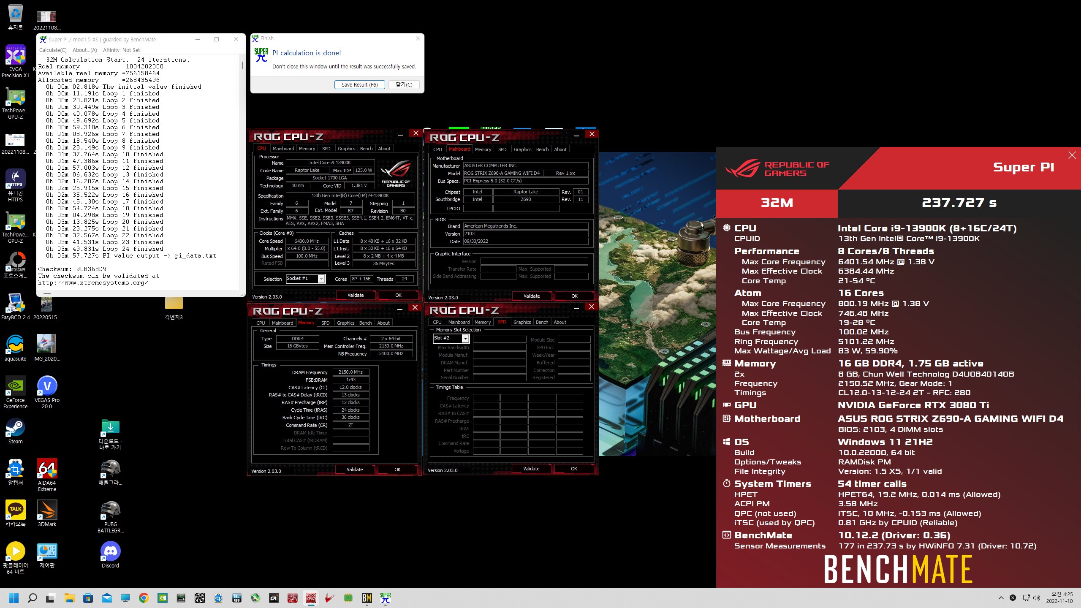Select Mainboard tab in CPU-Z CPU window
1081x608 pixels.
(283, 149)
